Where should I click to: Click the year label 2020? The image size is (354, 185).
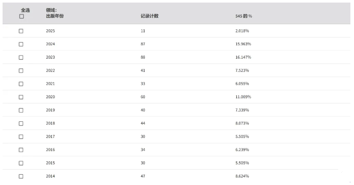[50, 97]
